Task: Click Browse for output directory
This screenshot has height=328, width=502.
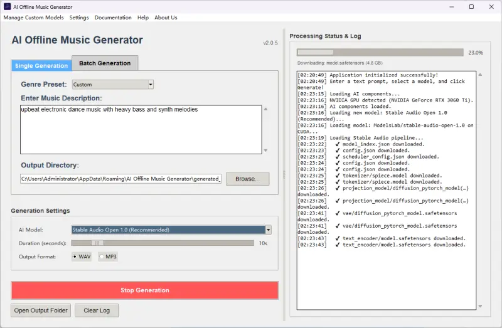Action: (247, 179)
